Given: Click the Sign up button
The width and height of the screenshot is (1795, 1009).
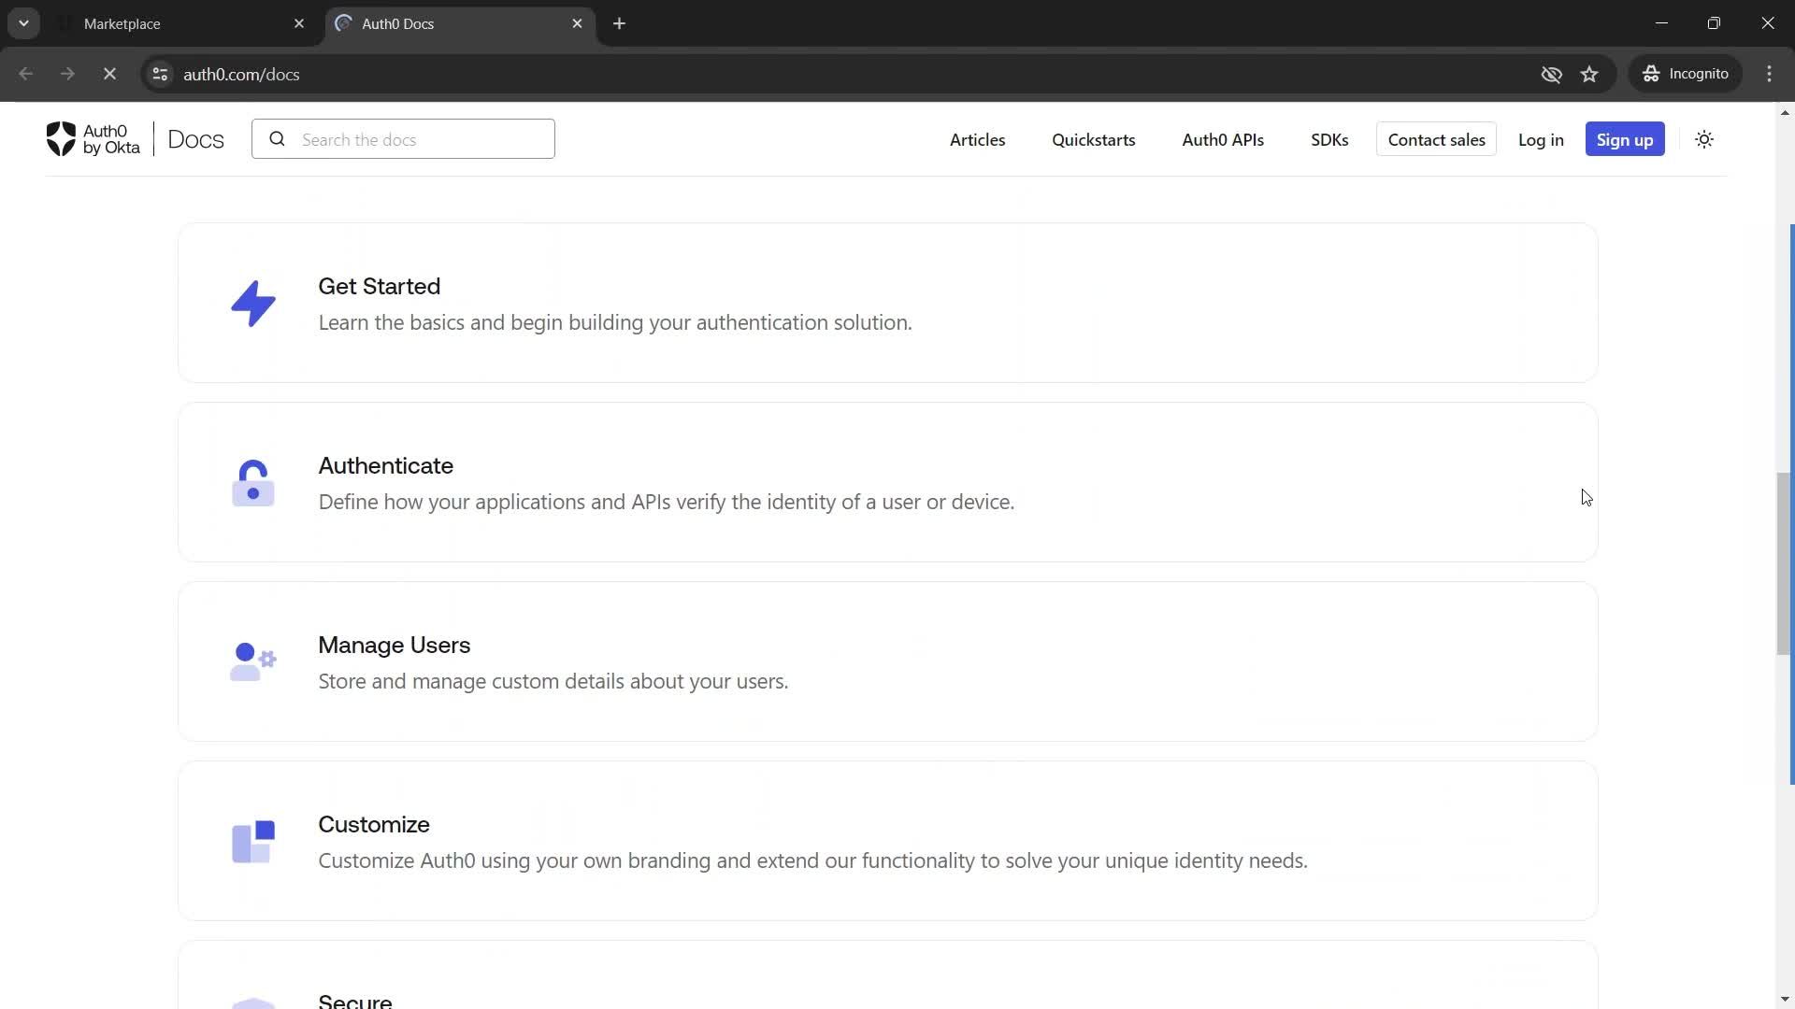Looking at the screenshot, I should click(1625, 139).
